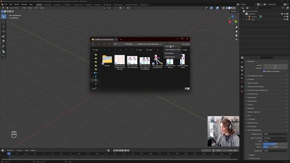Viewport: 290px width, 163px height.
Task: Open the File menu
Action: click(6, 5)
